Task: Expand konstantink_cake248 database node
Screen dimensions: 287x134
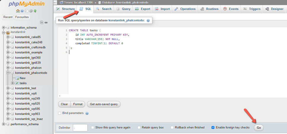Action: pos(8,42)
